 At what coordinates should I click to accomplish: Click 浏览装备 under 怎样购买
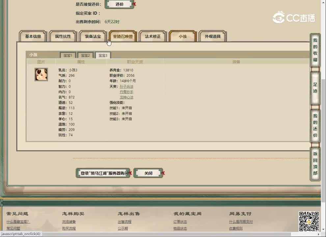pyautogui.click(x=70, y=222)
